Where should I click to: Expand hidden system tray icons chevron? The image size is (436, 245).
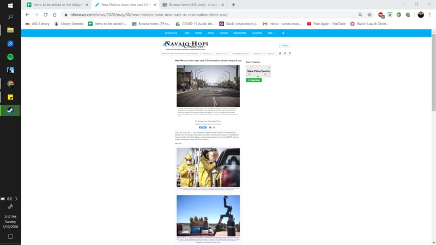16,199
